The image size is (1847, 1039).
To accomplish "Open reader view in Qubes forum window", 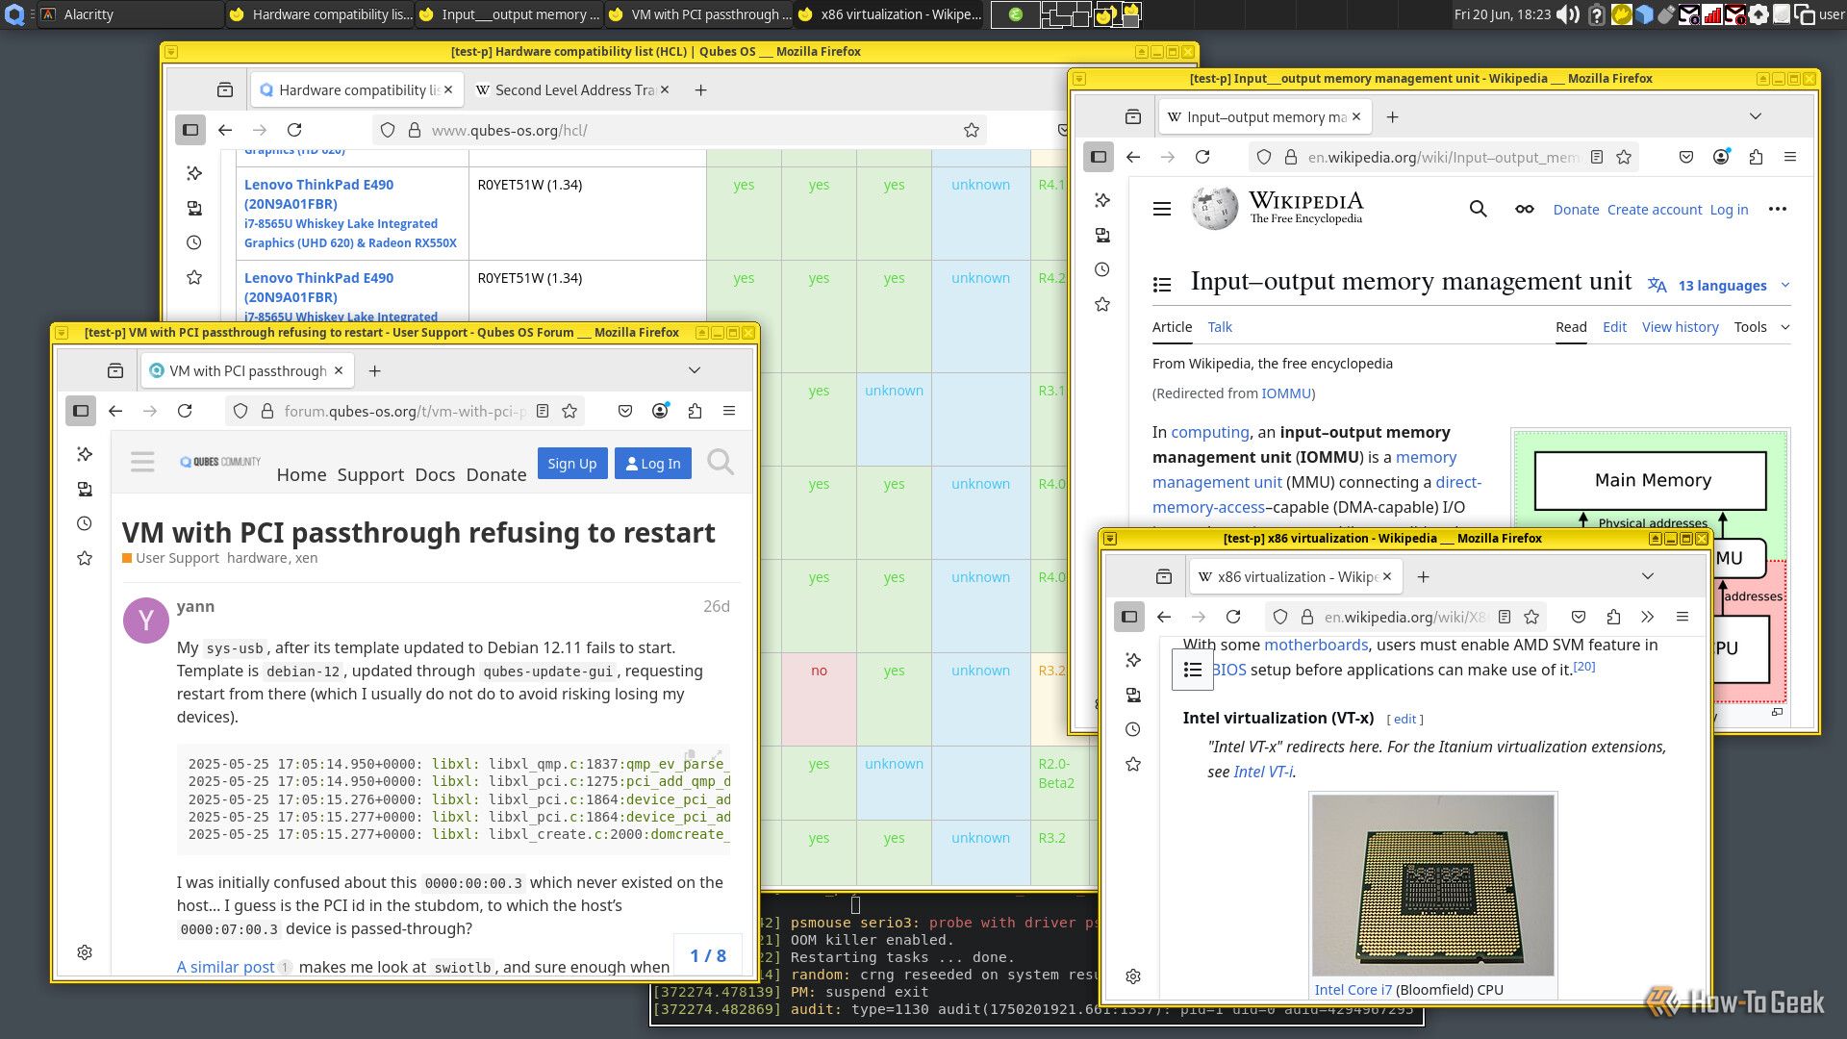I will (543, 411).
